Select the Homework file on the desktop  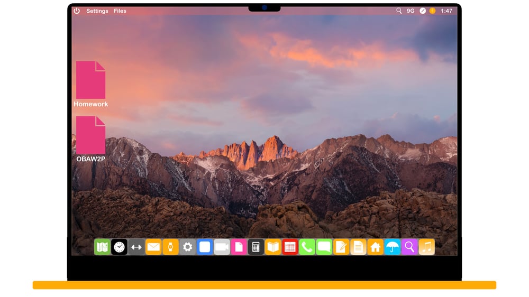[91, 84]
